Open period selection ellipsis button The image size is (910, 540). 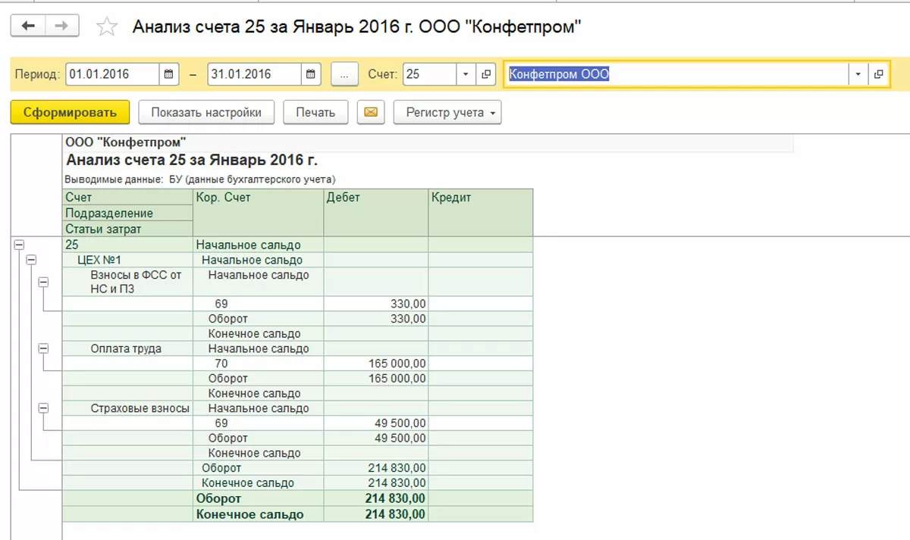pos(344,74)
